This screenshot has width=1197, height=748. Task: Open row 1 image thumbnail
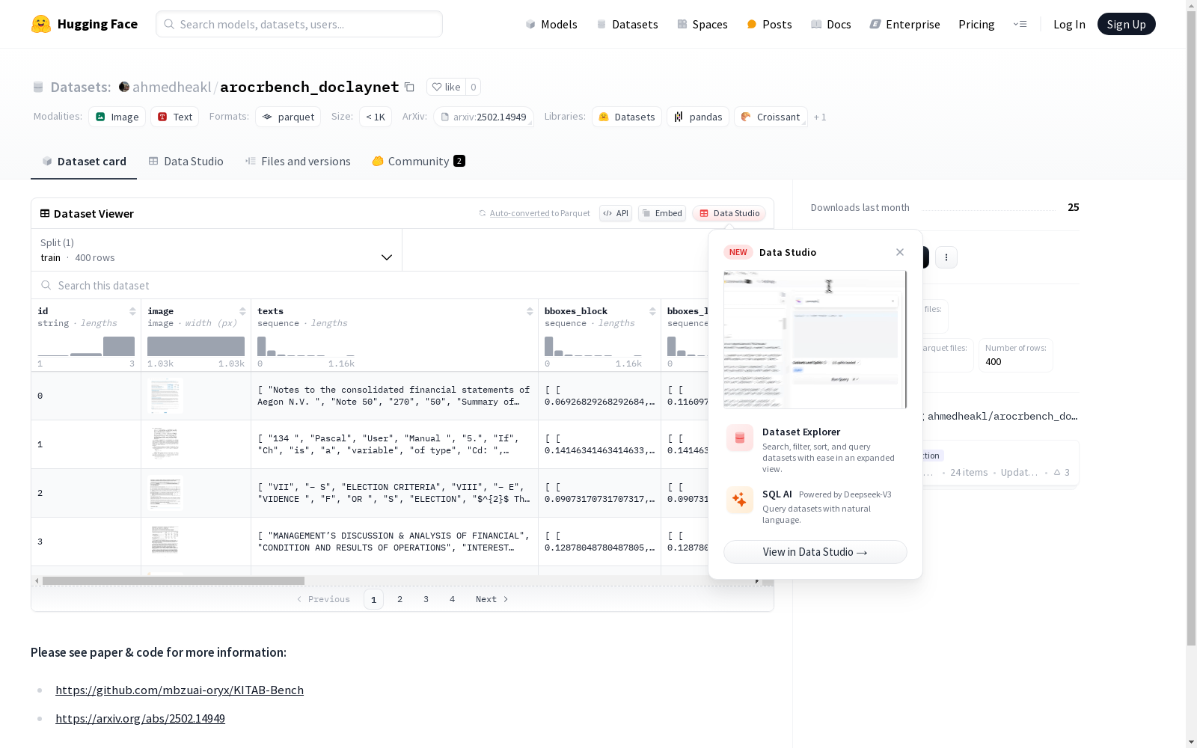click(x=165, y=444)
